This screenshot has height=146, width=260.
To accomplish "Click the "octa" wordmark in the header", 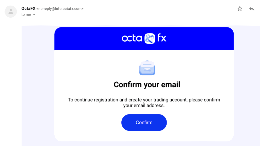I will [x=132, y=38].
